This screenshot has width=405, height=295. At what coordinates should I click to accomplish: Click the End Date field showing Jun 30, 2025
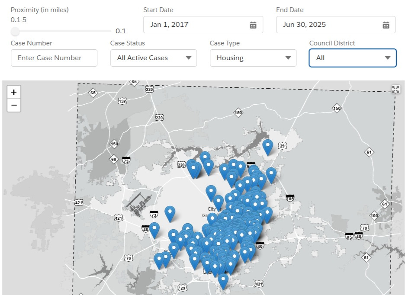click(336, 25)
